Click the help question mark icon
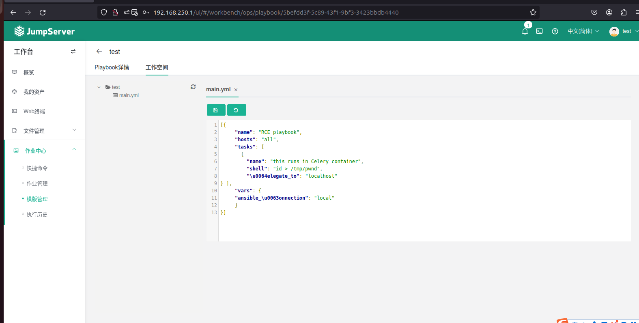This screenshot has height=323, width=639. point(555,31)
